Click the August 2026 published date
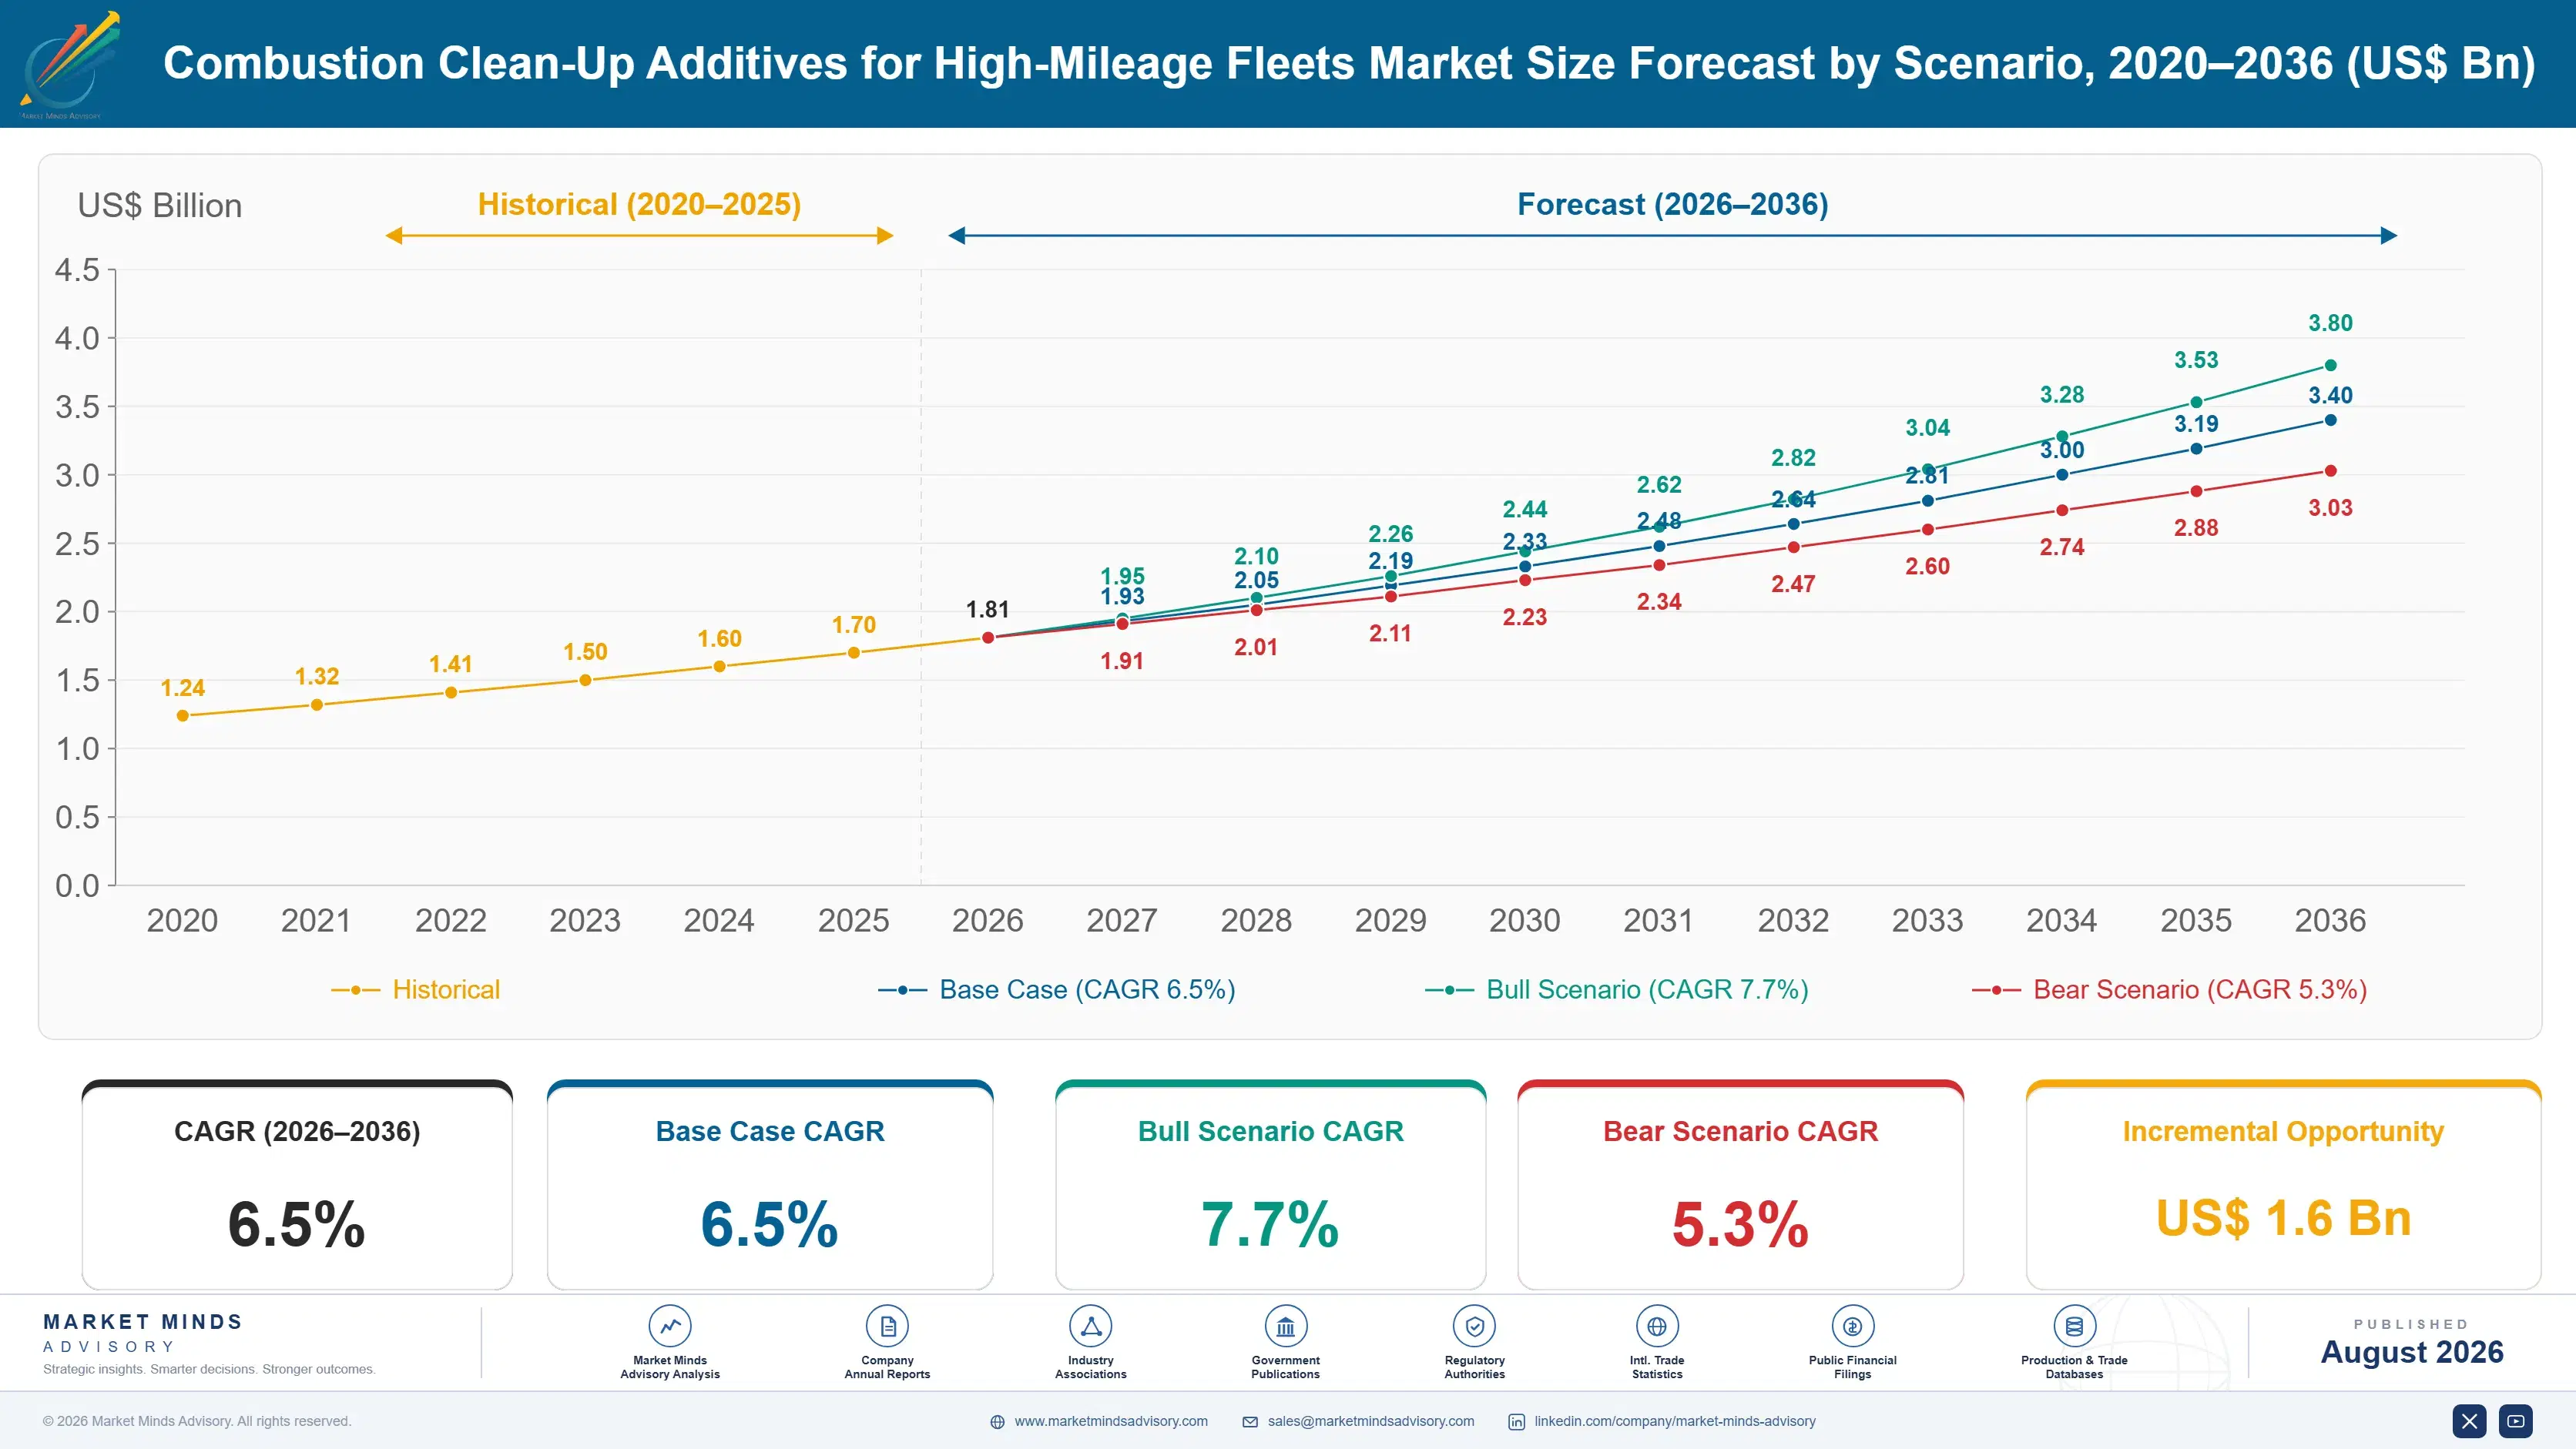 point(2412,1352)
